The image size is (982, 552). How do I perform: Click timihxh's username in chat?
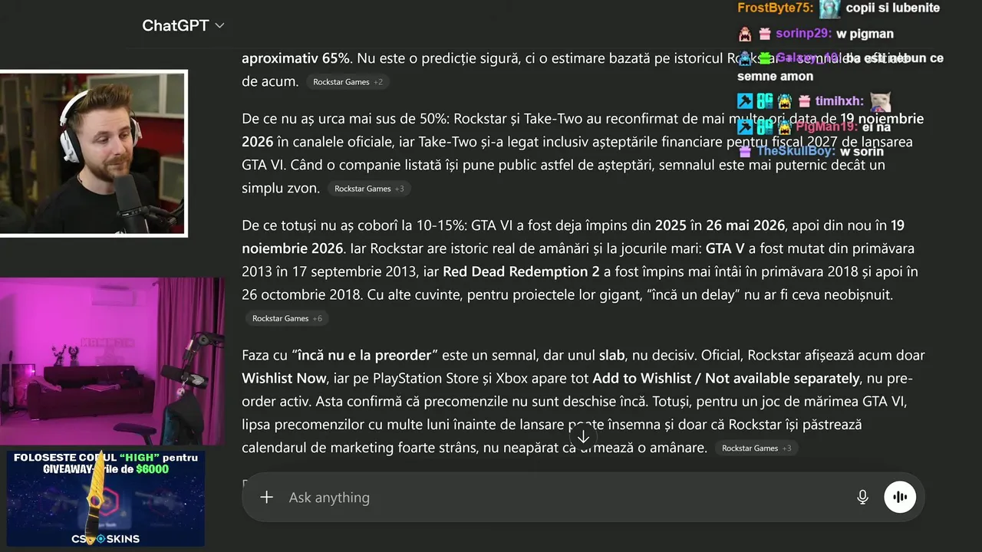(x=839, y=101)
